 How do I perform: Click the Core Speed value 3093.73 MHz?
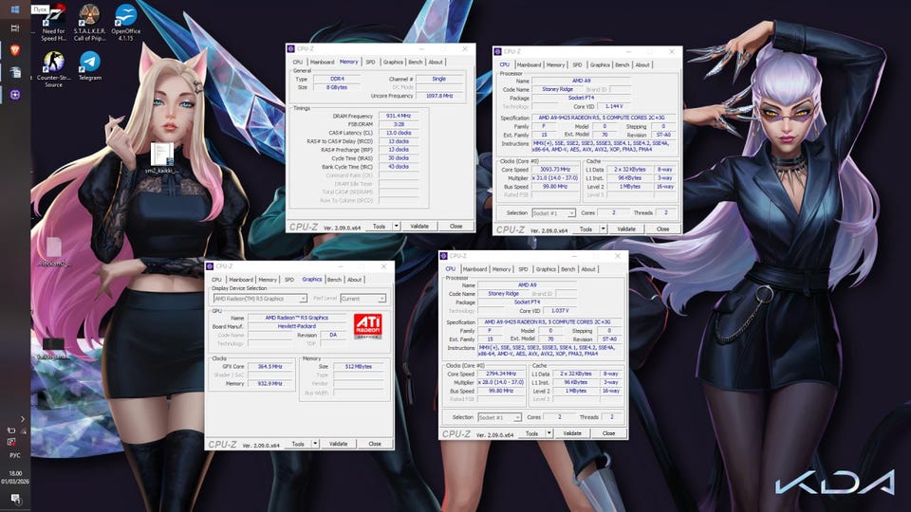pos(555,170)
